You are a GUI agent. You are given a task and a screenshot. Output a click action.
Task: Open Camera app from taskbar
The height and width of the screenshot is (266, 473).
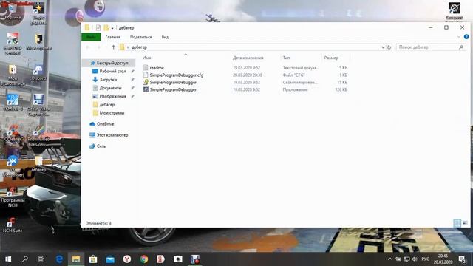[177, 259]
